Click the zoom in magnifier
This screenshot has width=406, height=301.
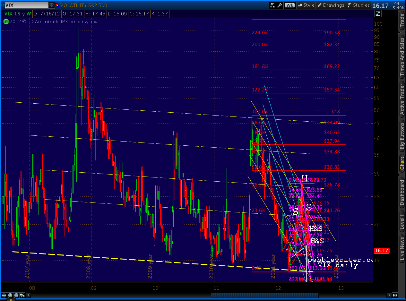(10, 295)
